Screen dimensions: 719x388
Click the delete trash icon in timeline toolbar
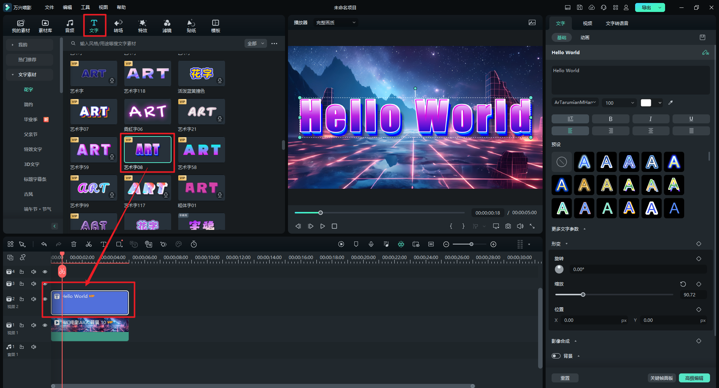[74, 244]
